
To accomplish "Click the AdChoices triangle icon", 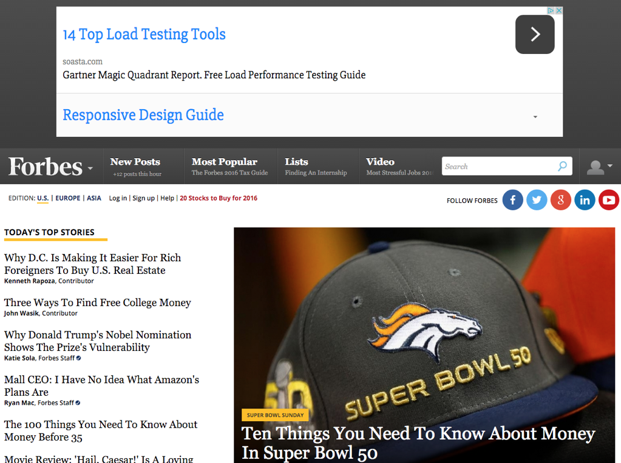I will point(551,11).
